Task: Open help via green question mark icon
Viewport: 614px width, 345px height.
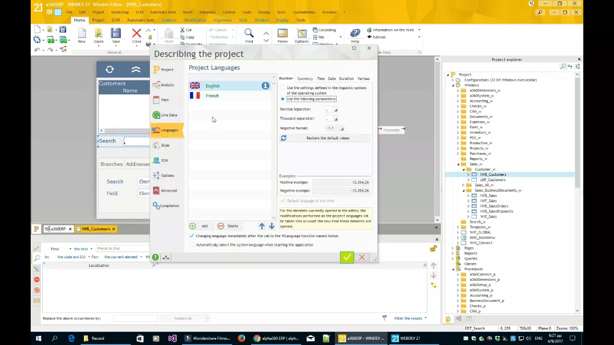Action: [x=155, y=257]
